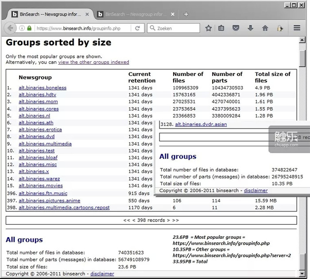Open alt.binaries.ftn.music newsgroup link
Screen dimensions: 310x279
click(43, 193)
